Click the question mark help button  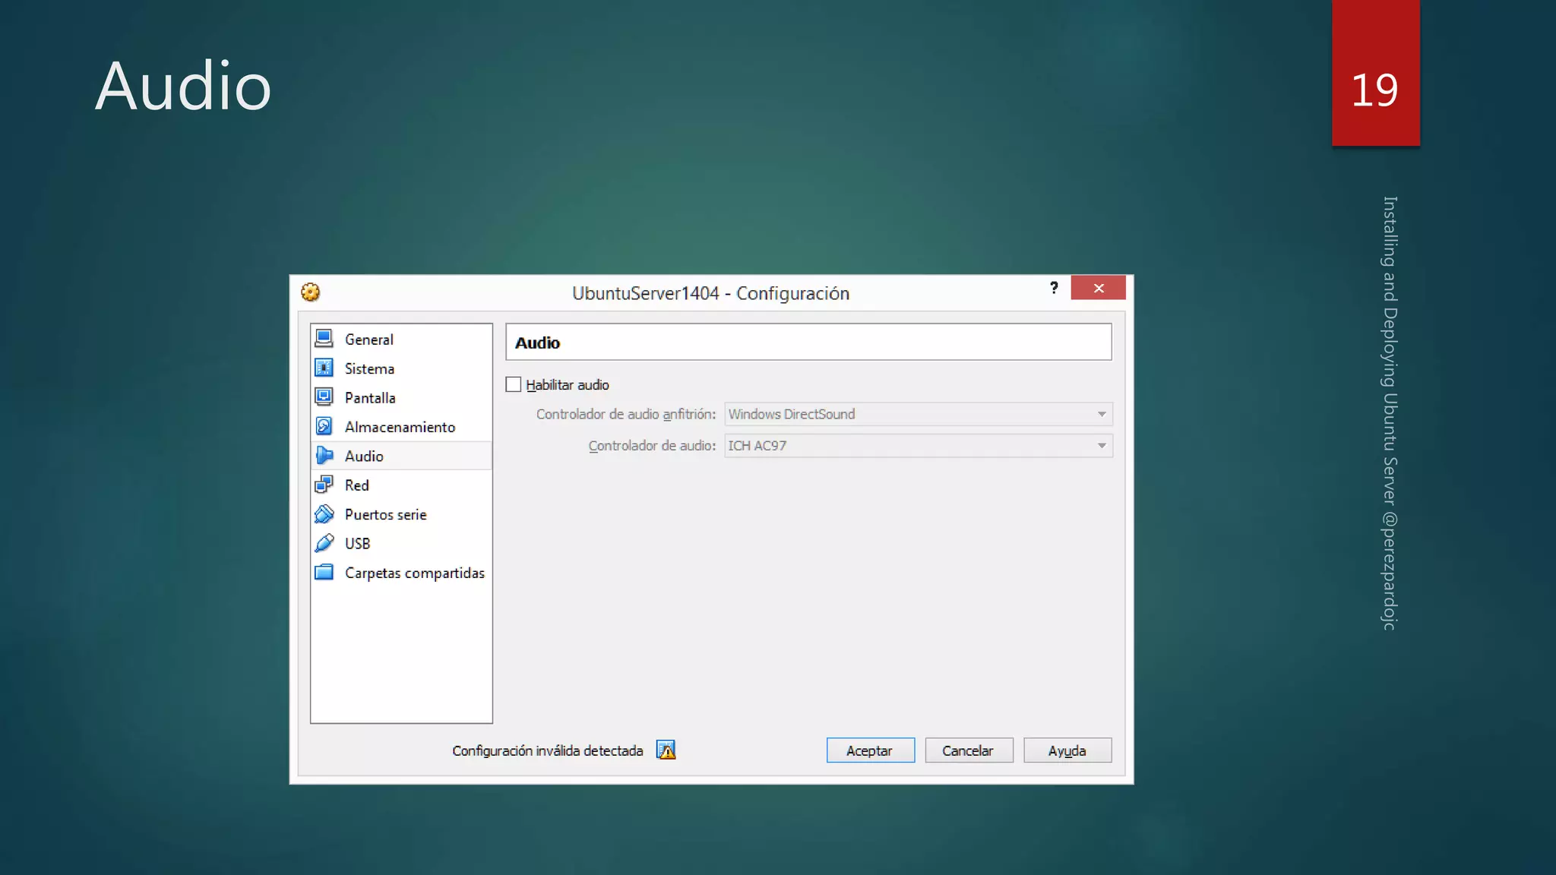tap(1054, 288)
